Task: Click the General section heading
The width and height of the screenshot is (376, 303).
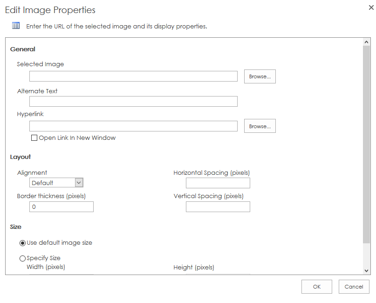Action: pyautogui.click(x=22, y=49)
